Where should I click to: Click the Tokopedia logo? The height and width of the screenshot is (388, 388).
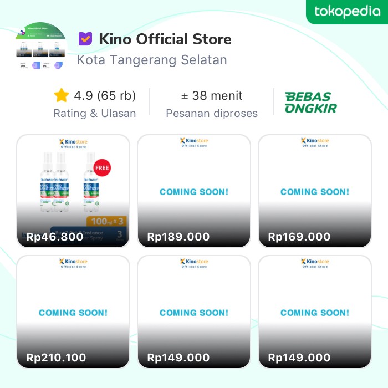[347, 12]
